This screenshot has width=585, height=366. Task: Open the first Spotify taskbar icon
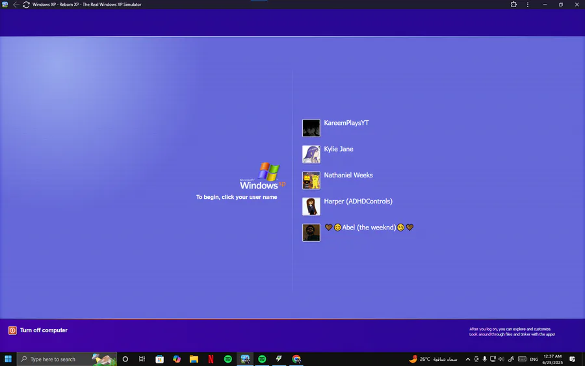click(x=228, y=359)
